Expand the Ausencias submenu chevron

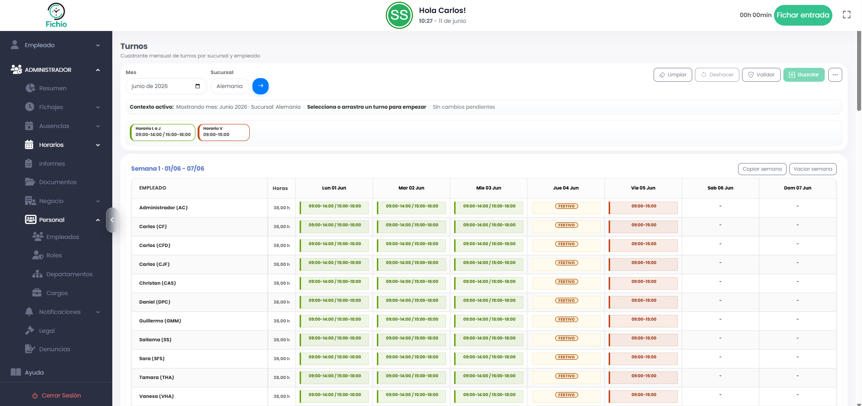click(x=98, y=126)
